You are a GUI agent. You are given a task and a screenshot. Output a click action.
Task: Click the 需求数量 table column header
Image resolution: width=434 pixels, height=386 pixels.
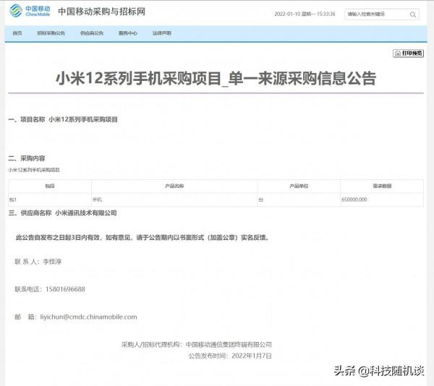tap(382, 186)
